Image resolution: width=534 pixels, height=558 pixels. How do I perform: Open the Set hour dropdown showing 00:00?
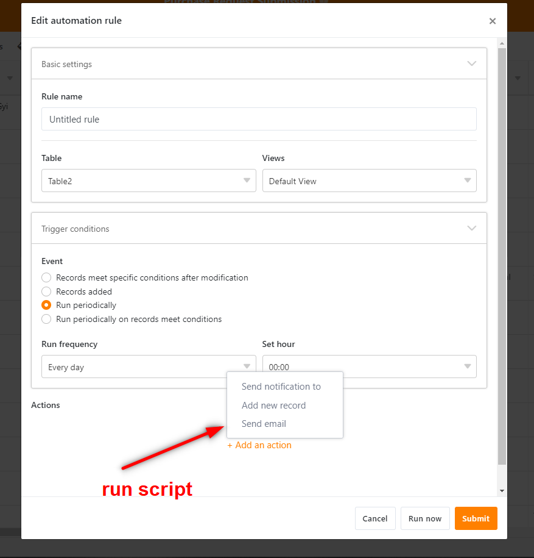click(x=369, y=367)
